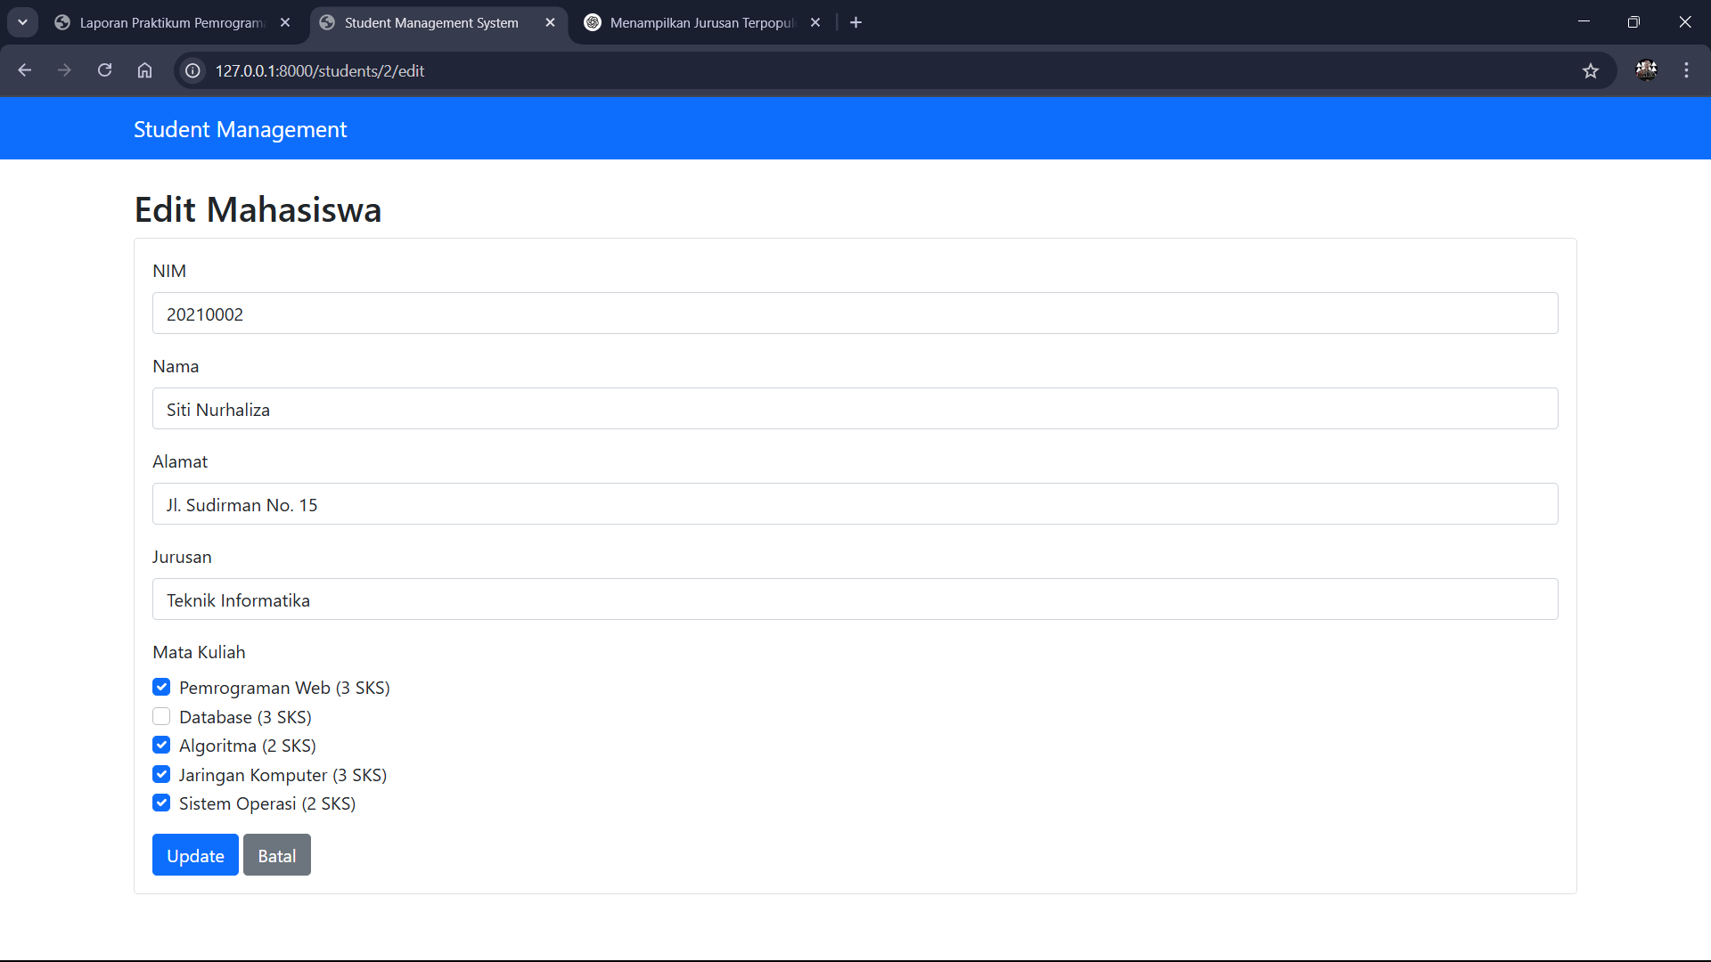Uncheck Jaringan Komputer checkbox
Viewport: 1711px width, 962px height.
(x=161, y=774)
